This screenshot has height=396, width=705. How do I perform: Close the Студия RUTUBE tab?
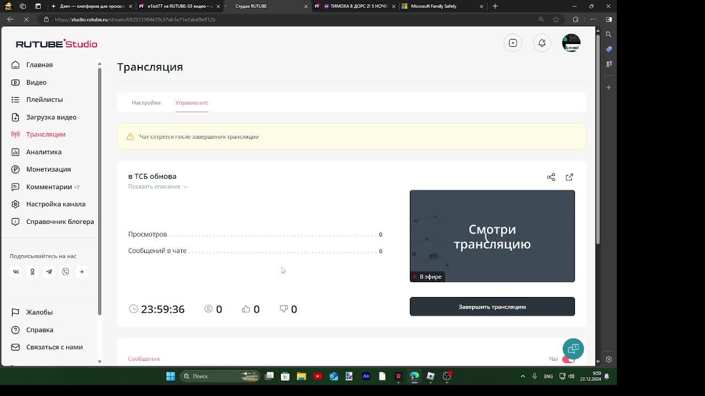306,6
